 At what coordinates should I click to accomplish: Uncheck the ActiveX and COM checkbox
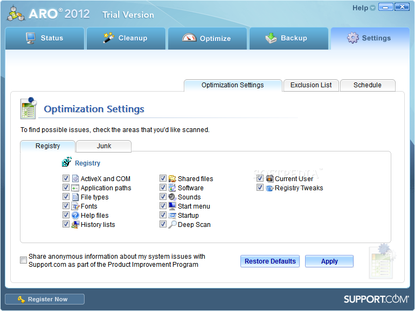(x=66, y=178)
